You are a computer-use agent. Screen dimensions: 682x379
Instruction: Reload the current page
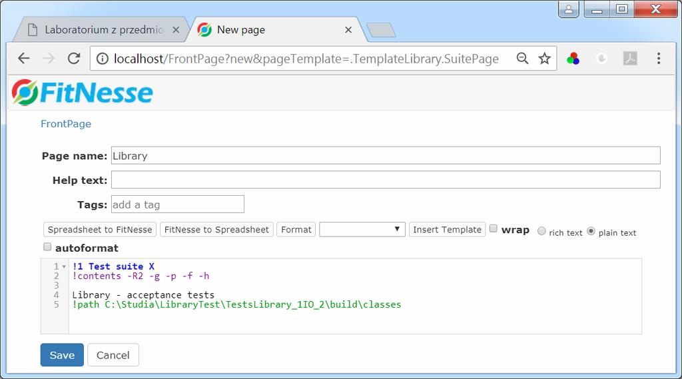coord(74,59)
